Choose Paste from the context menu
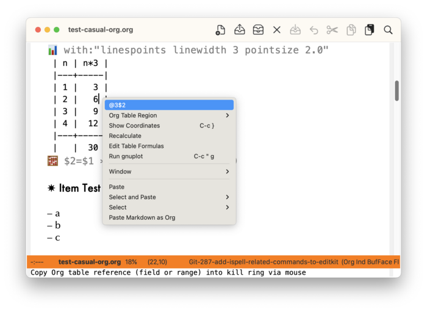Viewport: 427px width, 312px height. (x=169, y=187)
